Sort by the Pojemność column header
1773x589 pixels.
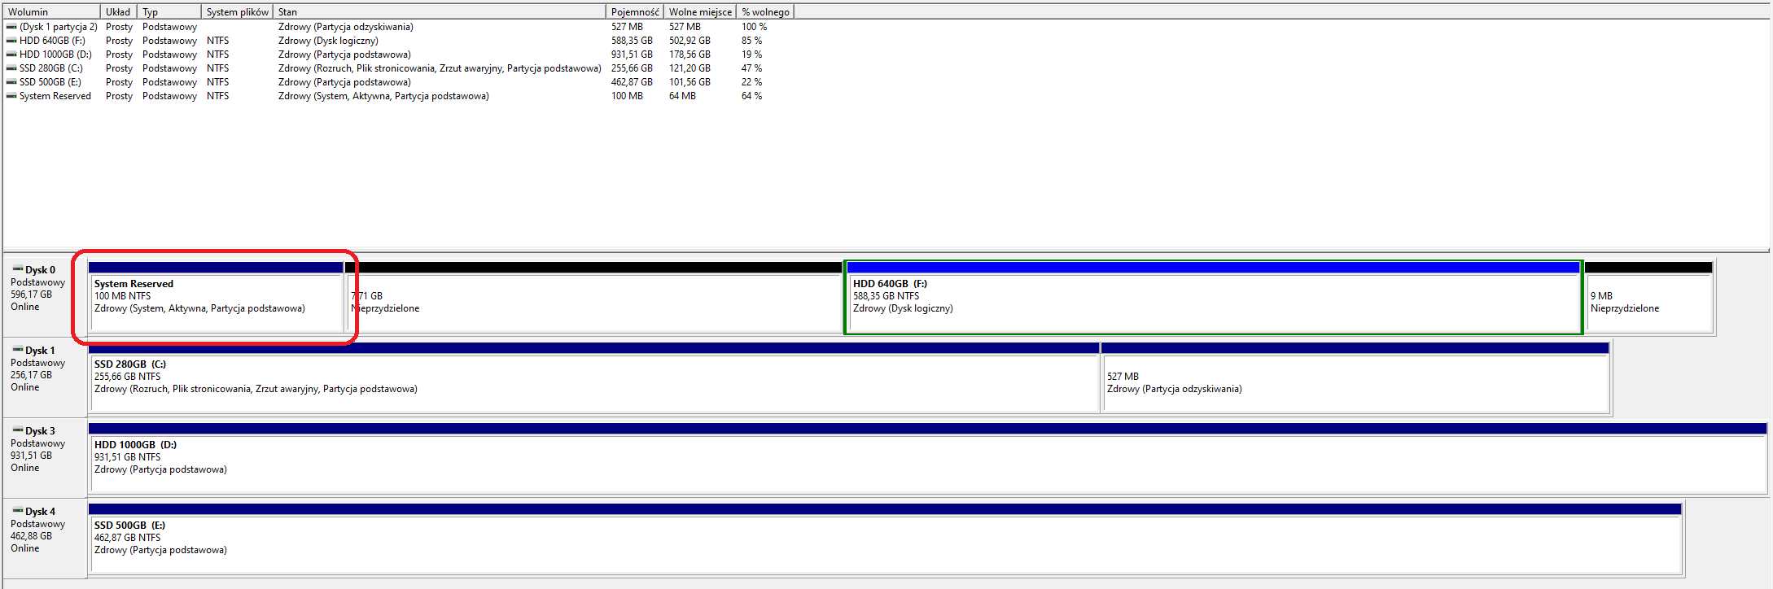[635, 12]
